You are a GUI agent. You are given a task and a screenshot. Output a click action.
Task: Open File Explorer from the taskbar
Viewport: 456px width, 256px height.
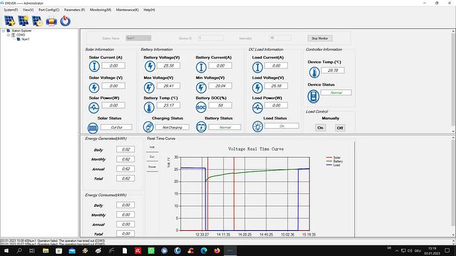[x=46, y=251]
